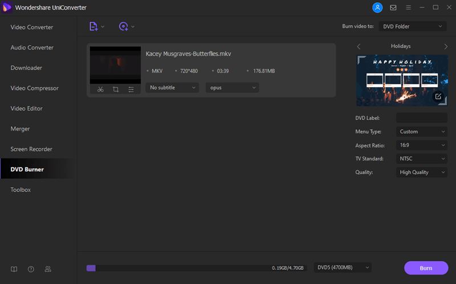Screen dimensions: 456x284
Task: Click the load DVD disc icon
Action: point(124,26)
